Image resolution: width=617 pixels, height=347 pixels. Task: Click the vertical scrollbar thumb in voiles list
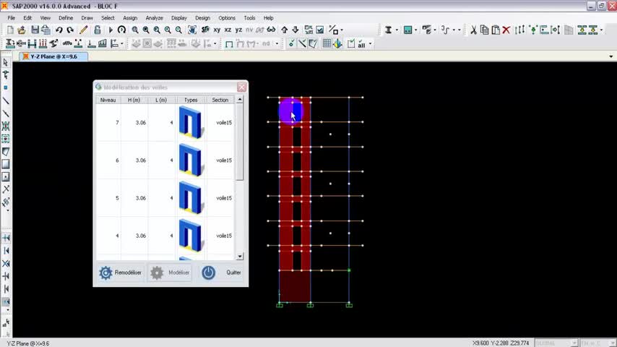(240, 142)
